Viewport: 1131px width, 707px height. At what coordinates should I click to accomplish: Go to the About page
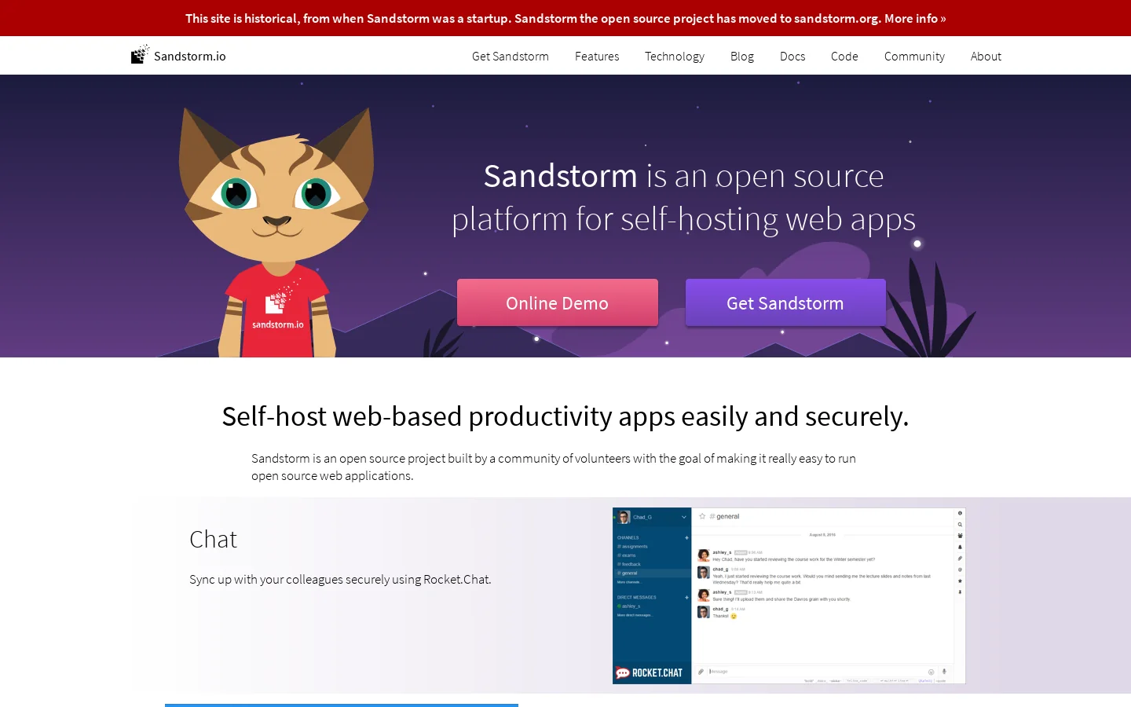[x=986, y=57]
